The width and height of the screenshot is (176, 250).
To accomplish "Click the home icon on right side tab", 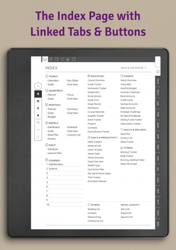I will (x=158, y=71).
